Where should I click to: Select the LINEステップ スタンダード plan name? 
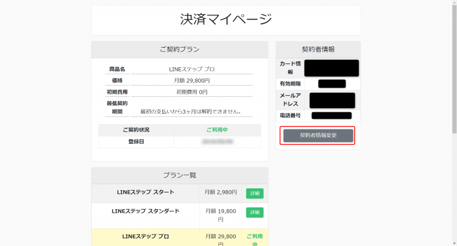pos(145,211)
